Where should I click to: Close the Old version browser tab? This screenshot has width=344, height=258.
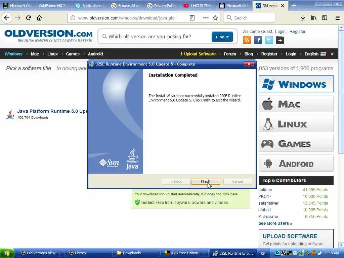click(x=283, y=6)
